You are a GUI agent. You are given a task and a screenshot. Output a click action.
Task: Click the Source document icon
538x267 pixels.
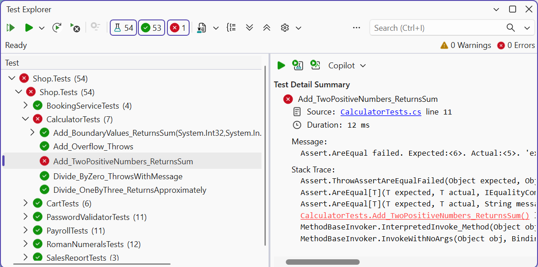click(x=297, y=112)
